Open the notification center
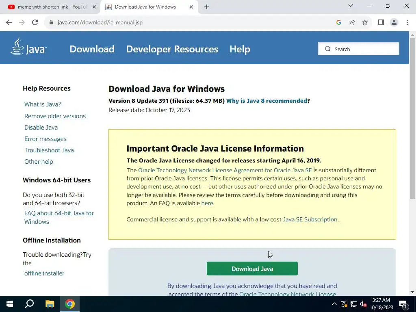Viewport: 416px width, 312px height. pos(403,304)
